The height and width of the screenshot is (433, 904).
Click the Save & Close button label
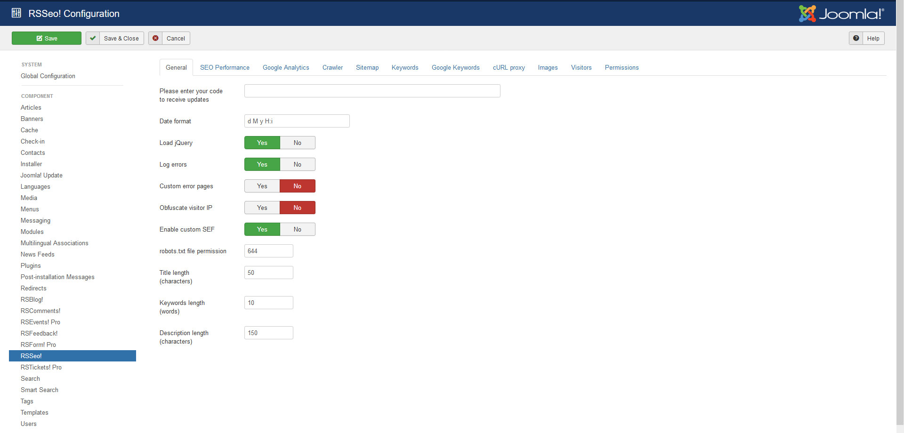[121, 39]
